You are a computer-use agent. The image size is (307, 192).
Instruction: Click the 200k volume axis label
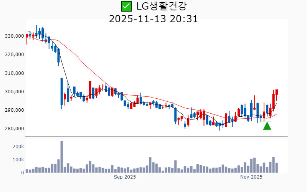pyautogui.click(x=18, y=147)
